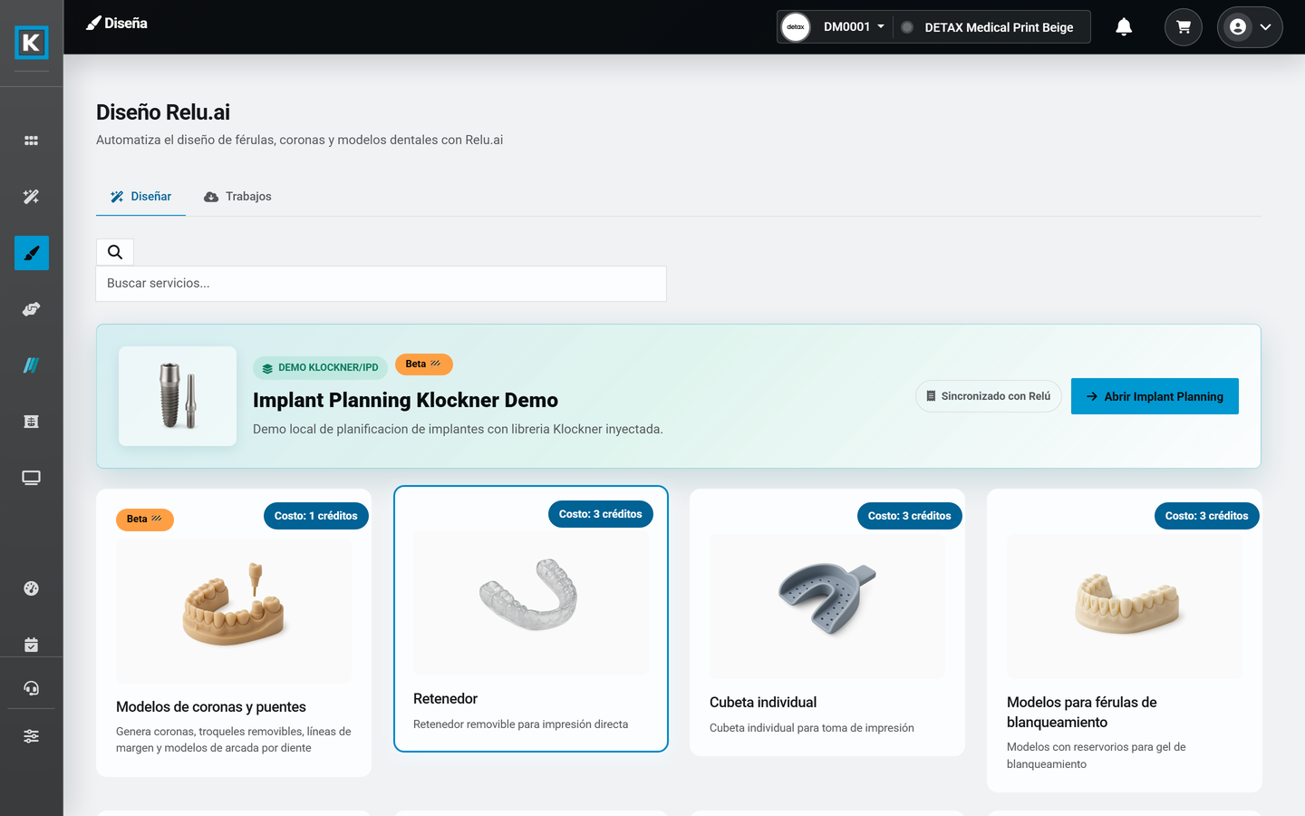Click the Diseña header title
The width and height of the screenshot is (1305, 816).
[x=117, y=24]
